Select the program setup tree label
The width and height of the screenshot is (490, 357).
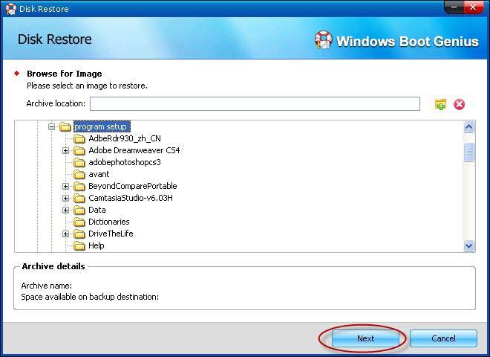(102, 127)
